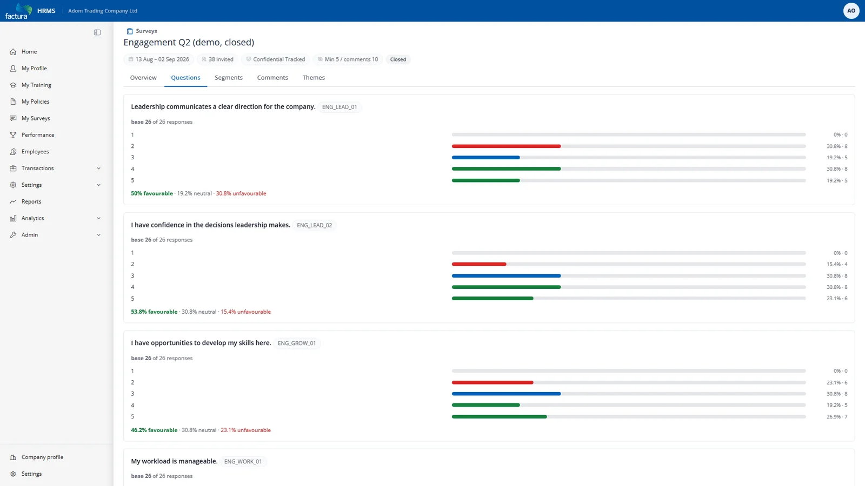Click the Surveys clipboard breadcrumb icon

click(130, 31)
